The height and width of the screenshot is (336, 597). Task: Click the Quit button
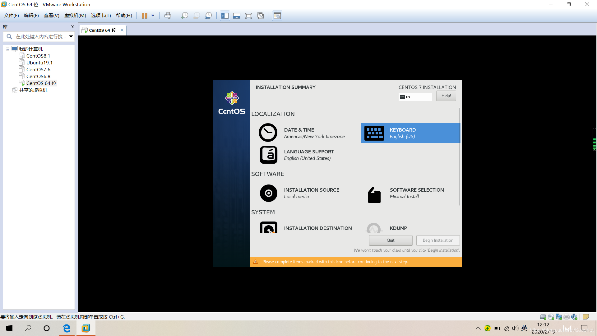[391, 240]
